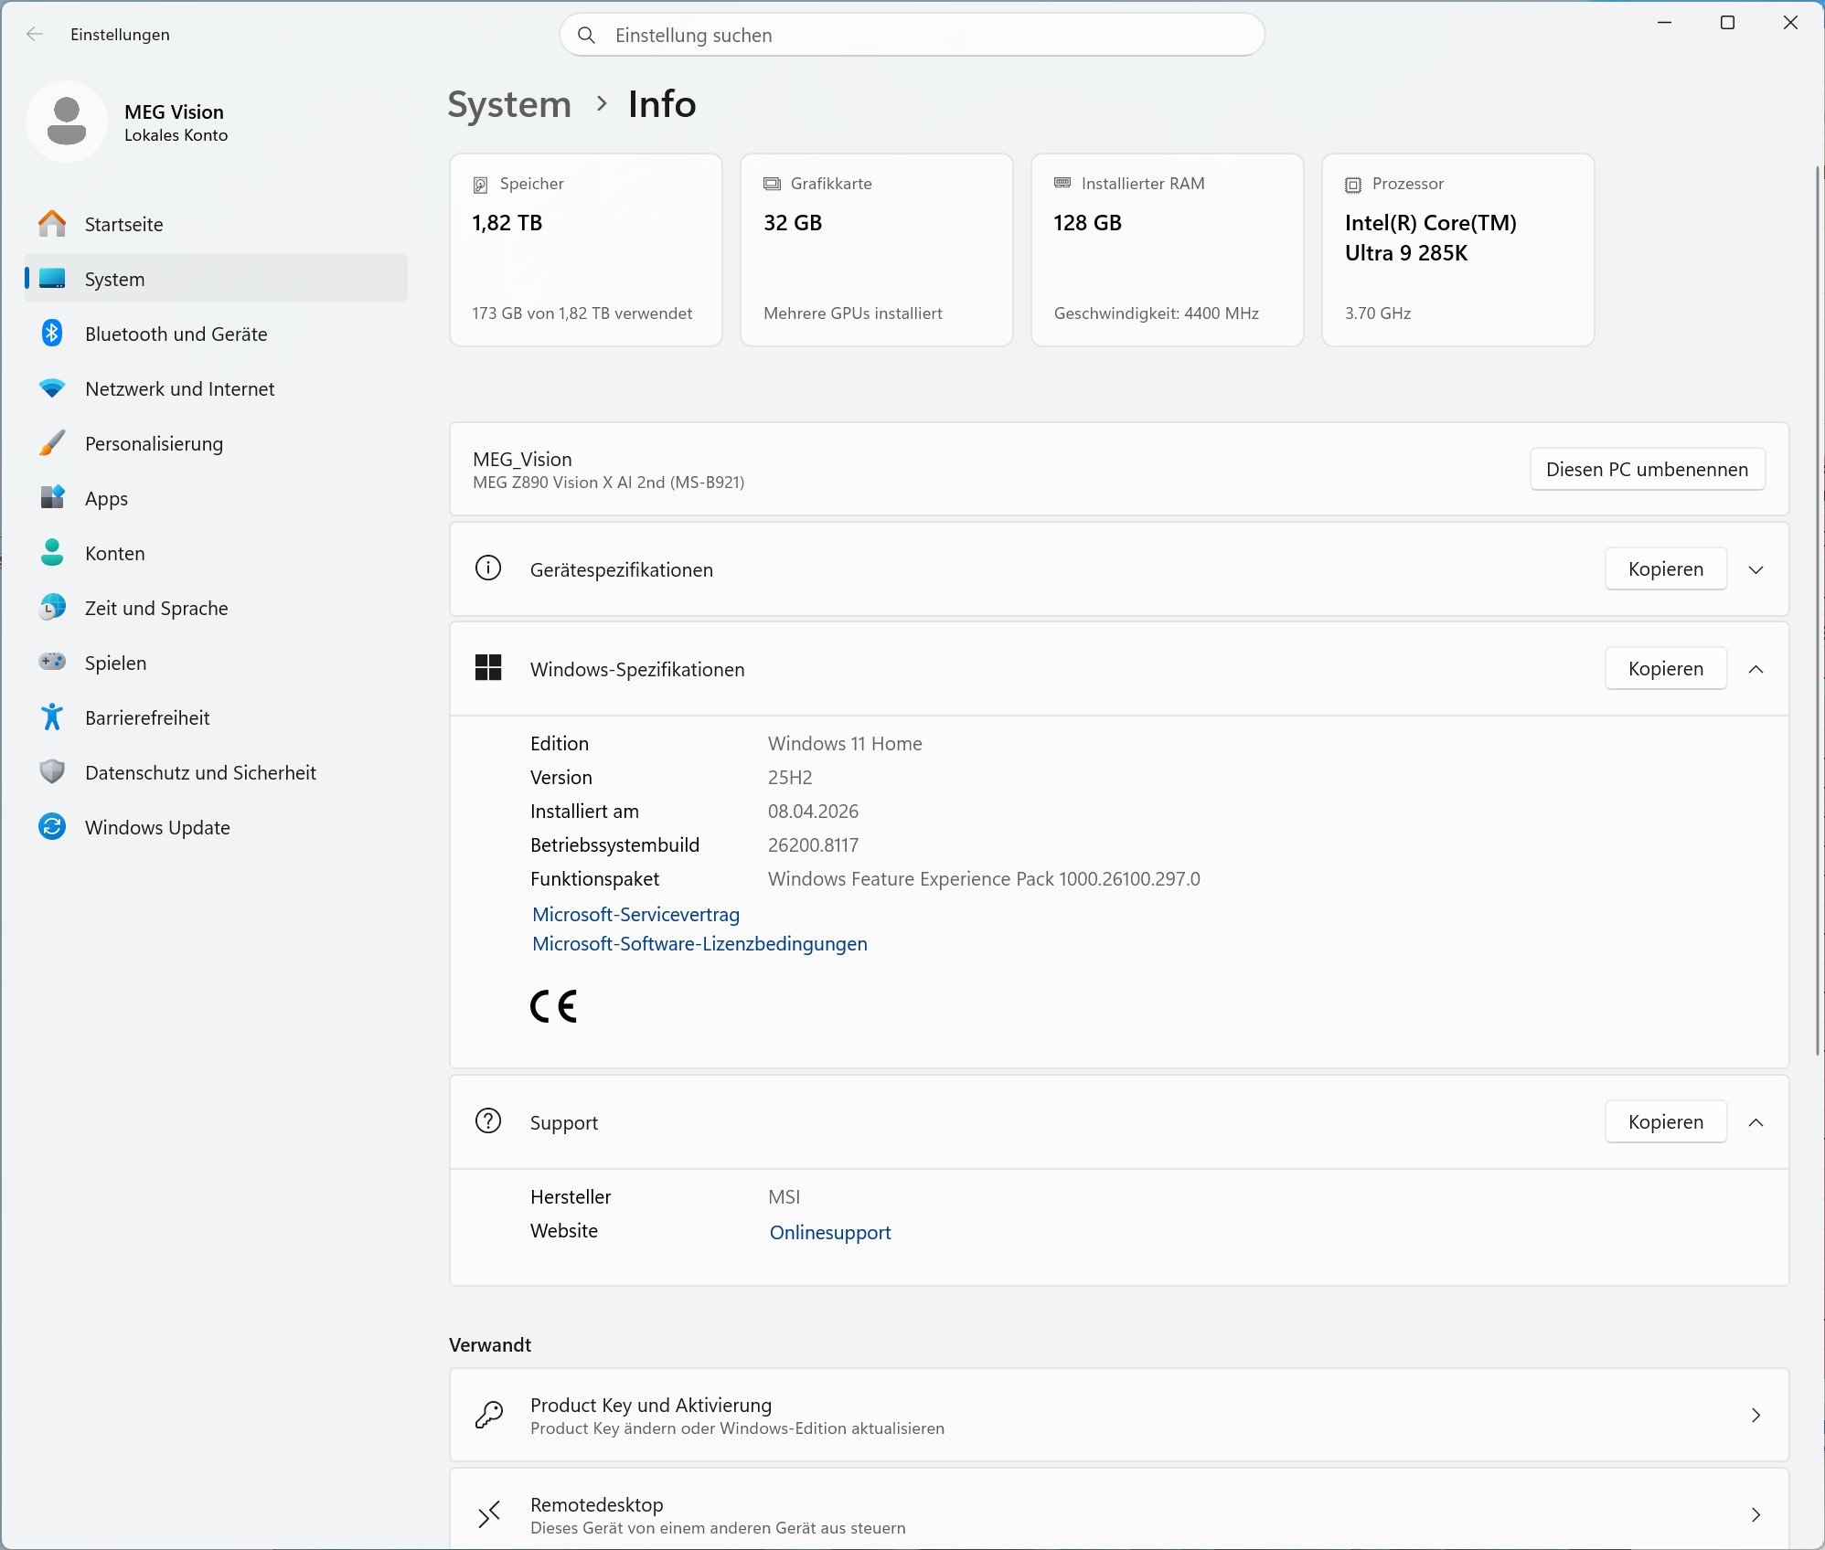This screenshot has width=1825, height=1550.
Task: Open Remotedesktop row chevron
Action: tap(1756, 1514)
